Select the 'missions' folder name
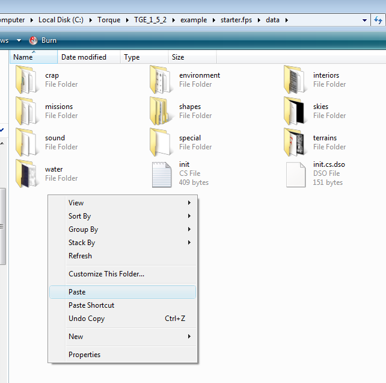Screen dimensions: 386x383 (59, 107)
